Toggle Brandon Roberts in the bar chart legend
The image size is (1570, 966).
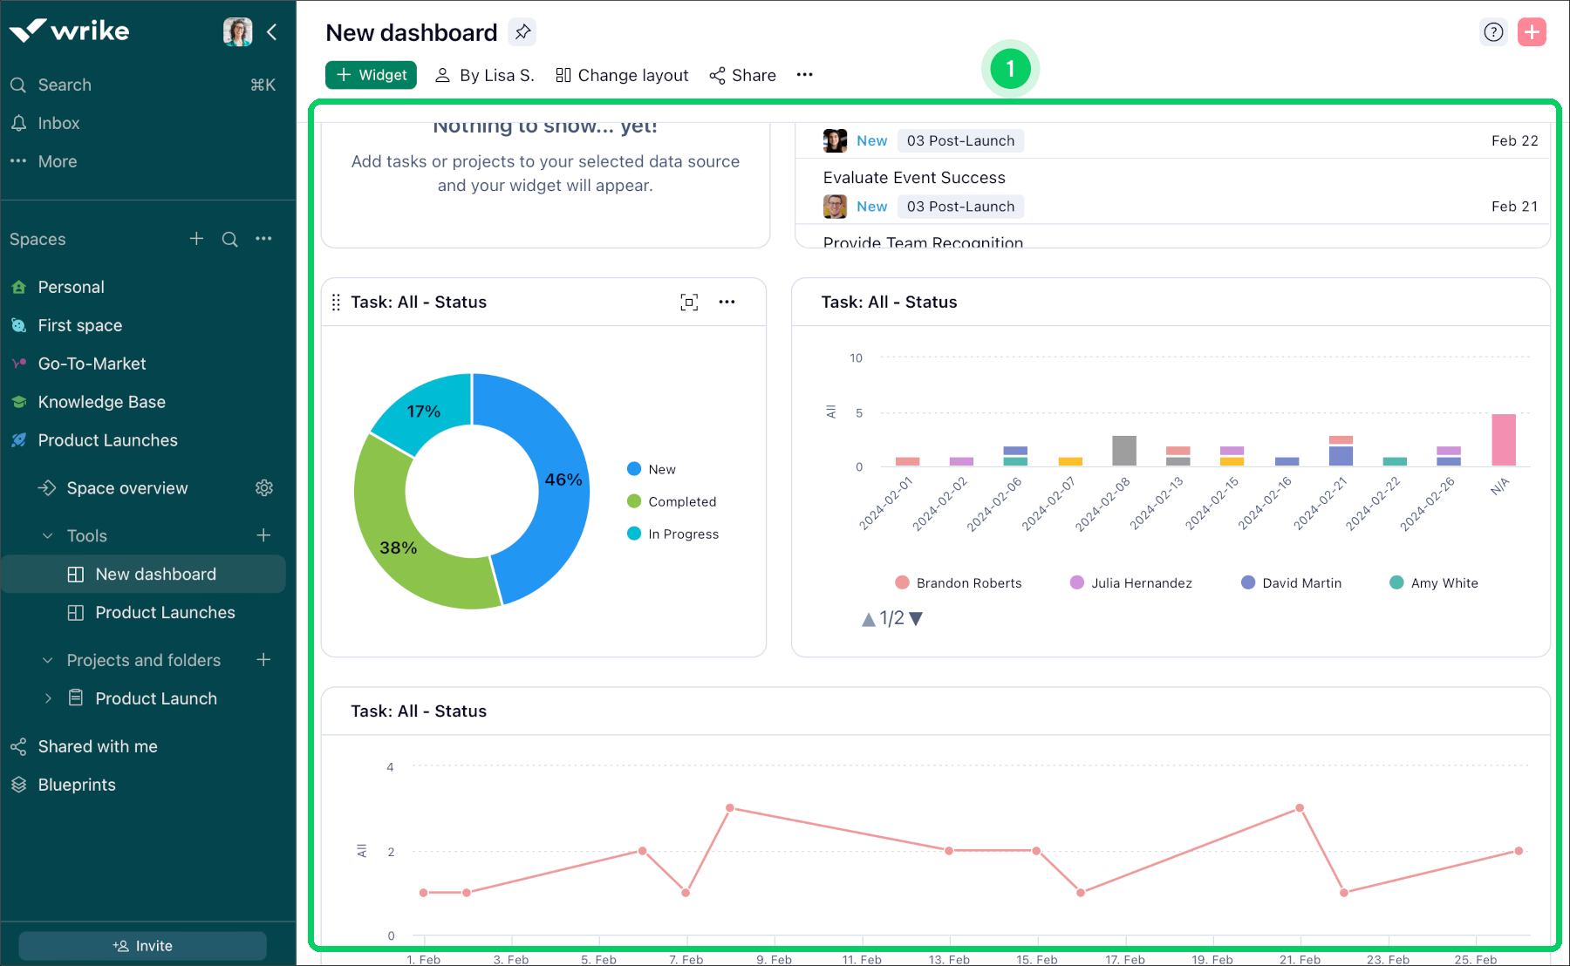pyautogui.click(x=958, y=582)
